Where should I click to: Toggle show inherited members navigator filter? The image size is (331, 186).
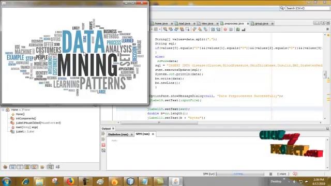point(5,167)
